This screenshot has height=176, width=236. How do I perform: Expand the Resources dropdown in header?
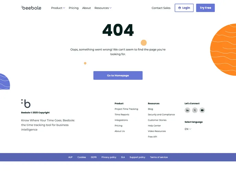(x=103, y=8)
